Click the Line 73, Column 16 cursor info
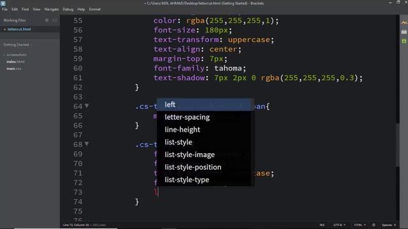This screenshot has height=229, width=408. click(x=76, y=225)
